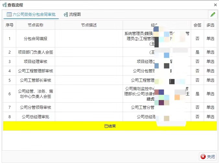Image resolution: width=219 pixels, height=164 pixels.
Task: Click the yellow 已结束 status bar
Action: coord(110,126)
